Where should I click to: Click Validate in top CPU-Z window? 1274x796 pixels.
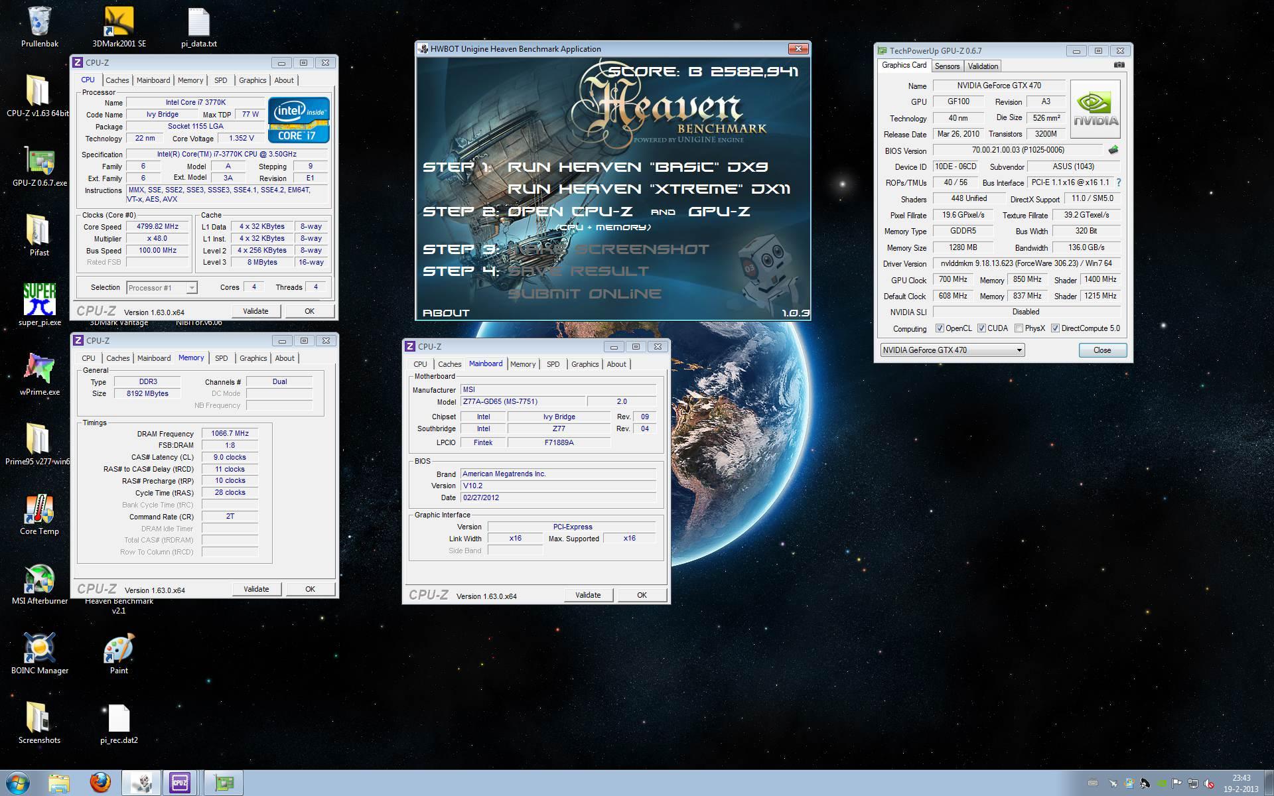click(x=255, y=311)
